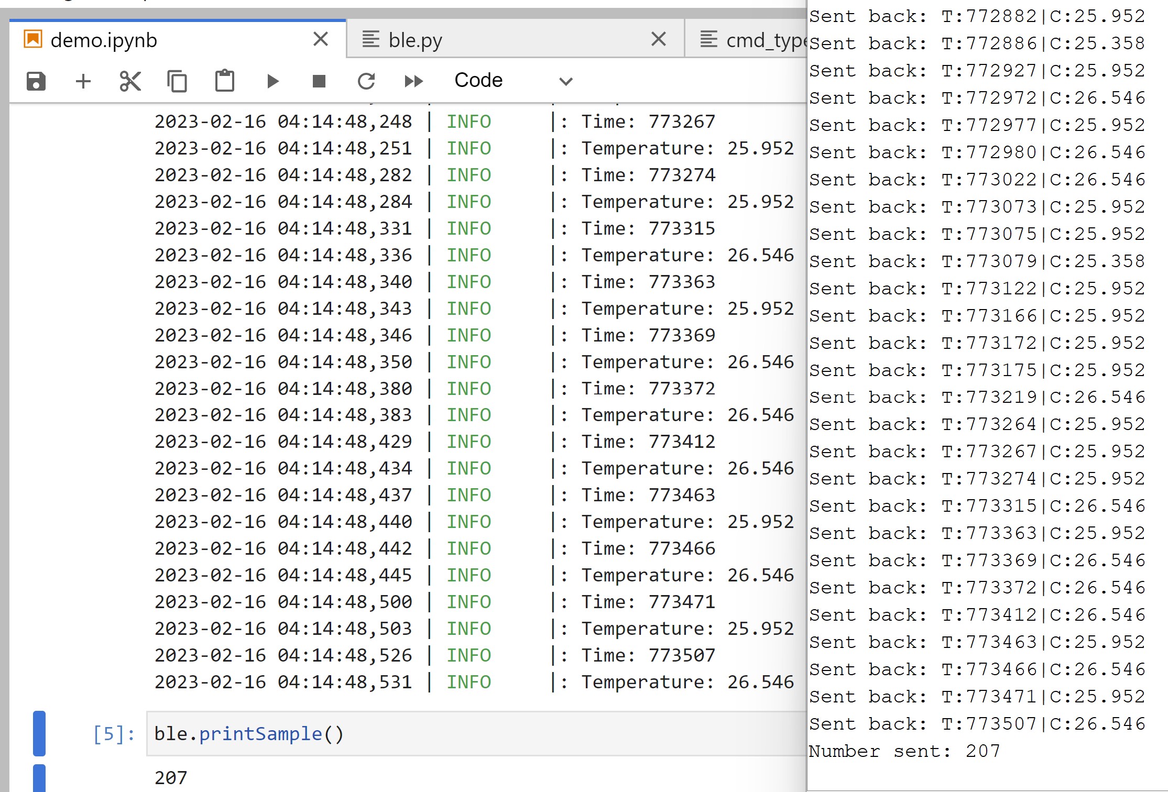
Task: Click the file icon on cmd_type tab
Action: click(x=709, y=39)
